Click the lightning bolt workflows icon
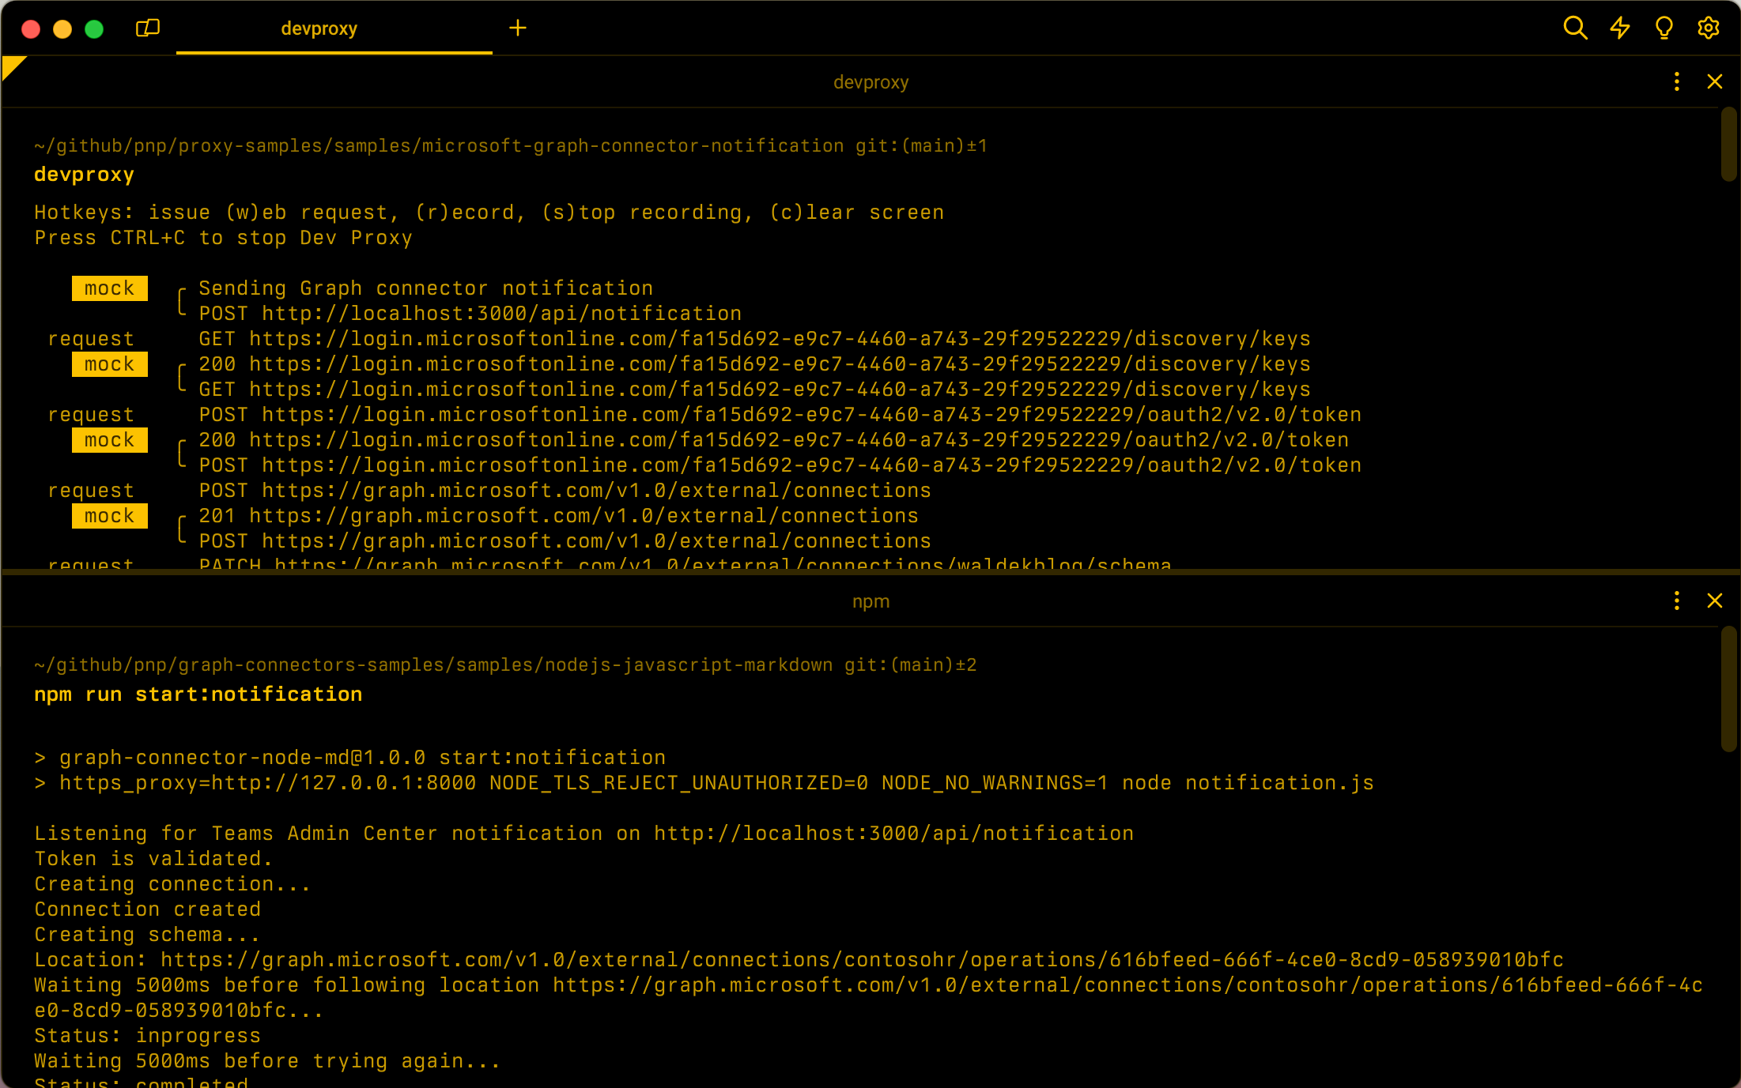1741x1088 pixels. [1618, 28]
